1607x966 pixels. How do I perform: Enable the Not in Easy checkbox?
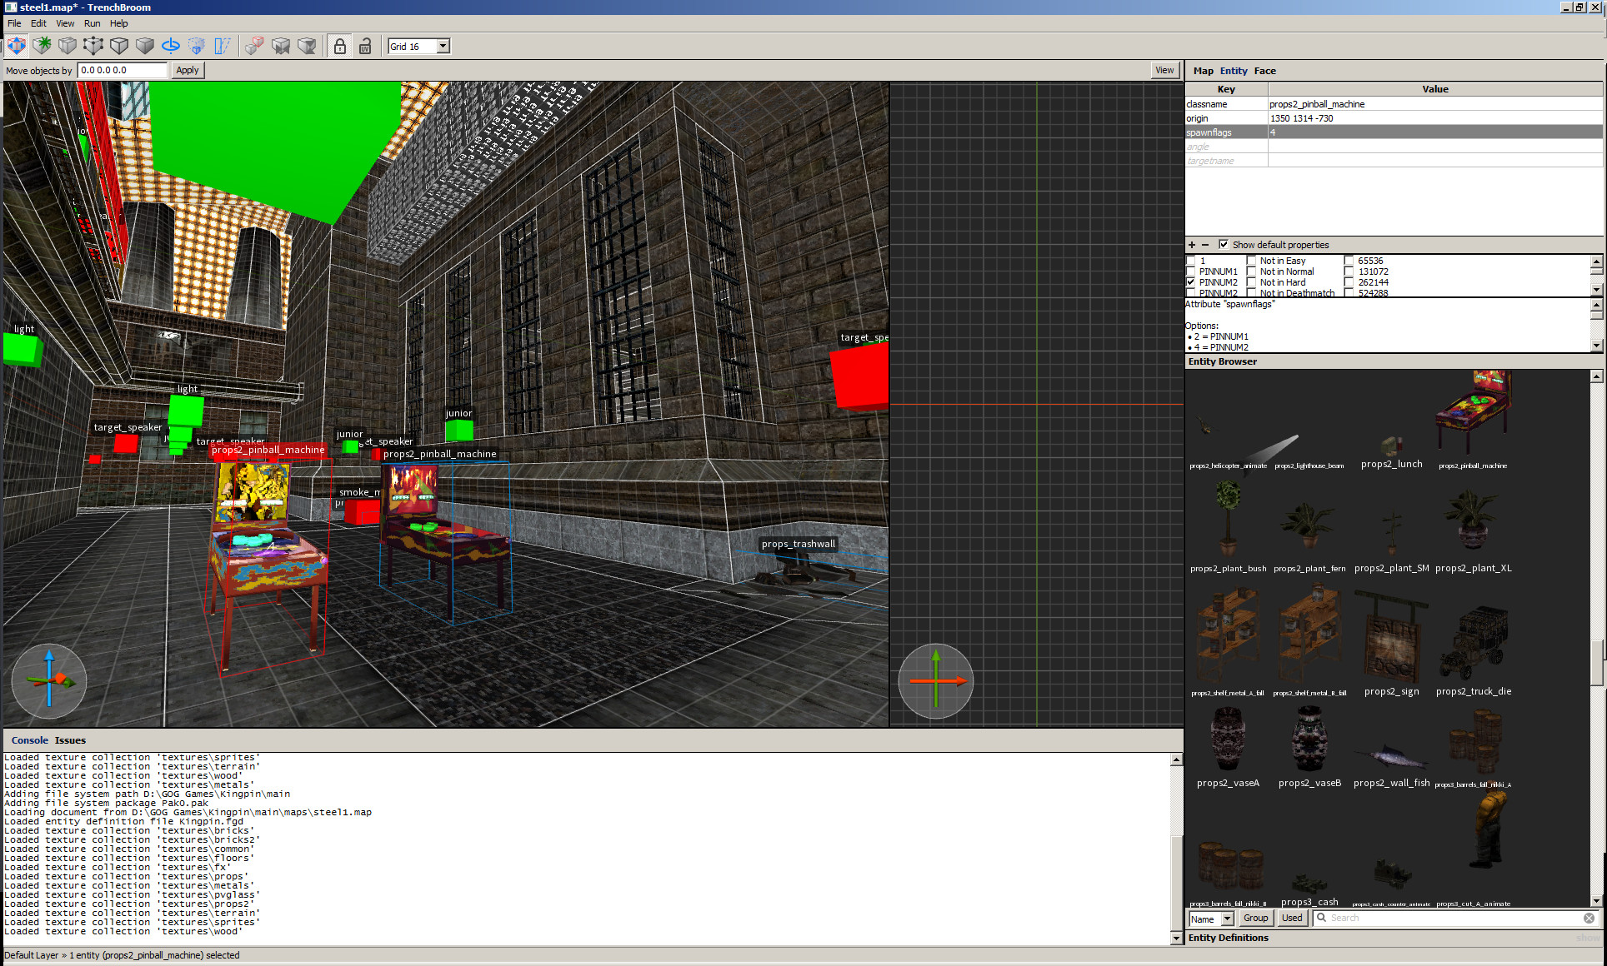[1251, 261]
